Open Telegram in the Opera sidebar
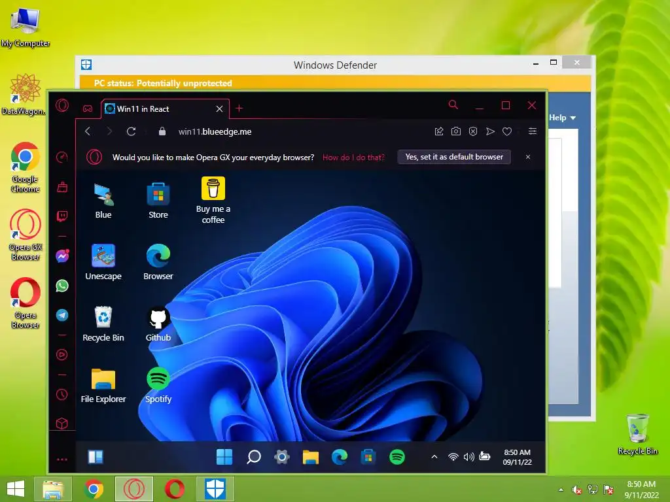Viewport: 670px width, 502px height. pyautogui.click(x=62, y=315)
